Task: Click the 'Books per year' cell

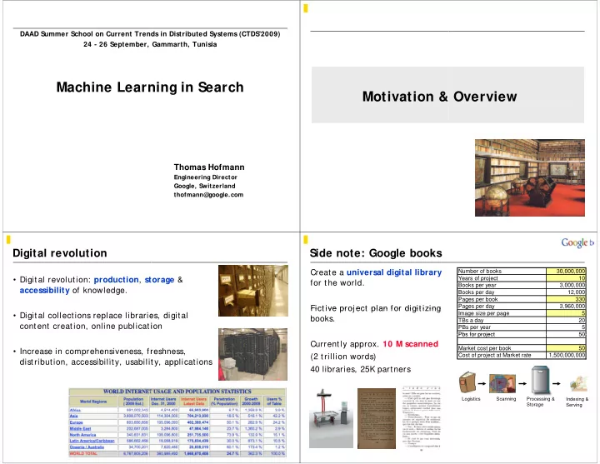Action: coord(502,285)
